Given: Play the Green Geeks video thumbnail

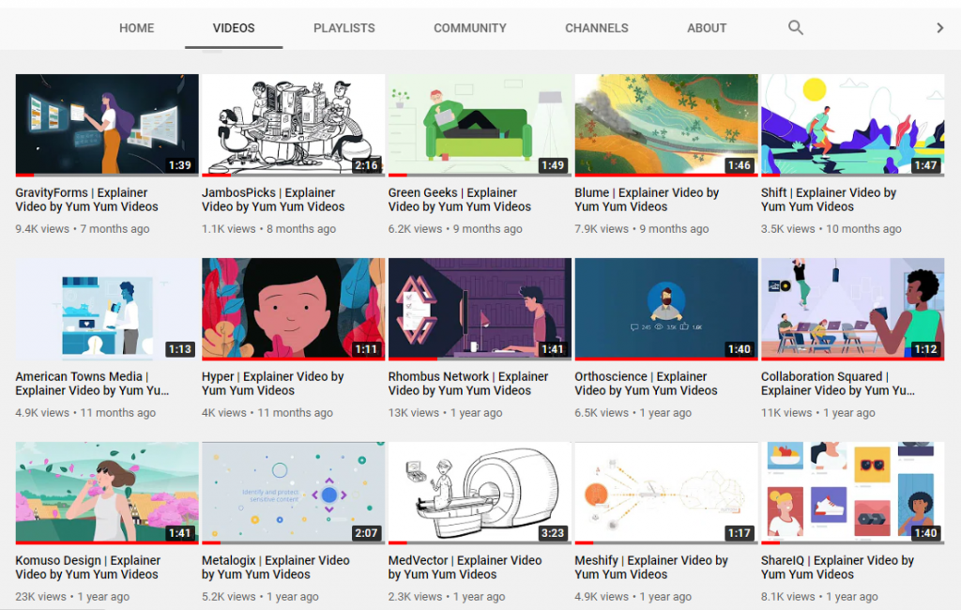Looking at the screenshot, I should (480, 124).
